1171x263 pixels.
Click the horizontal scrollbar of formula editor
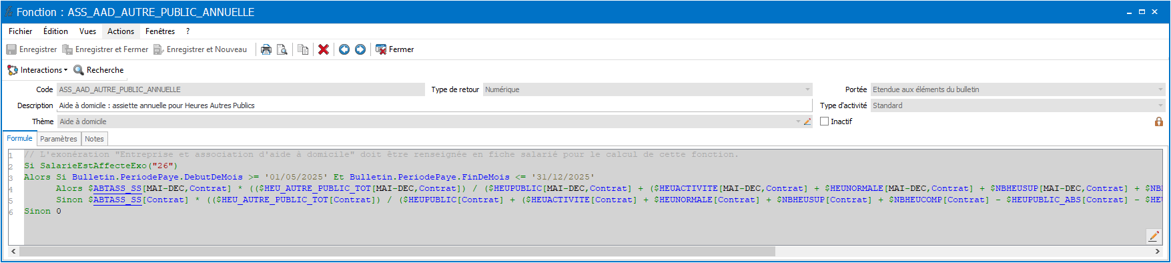click(x=397, y=252)
